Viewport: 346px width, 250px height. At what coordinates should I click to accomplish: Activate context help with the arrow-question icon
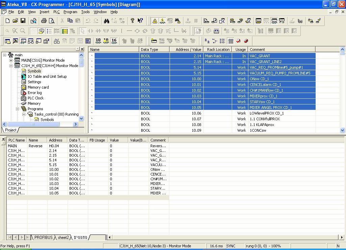pyautogui.click(x=140, y=21)
